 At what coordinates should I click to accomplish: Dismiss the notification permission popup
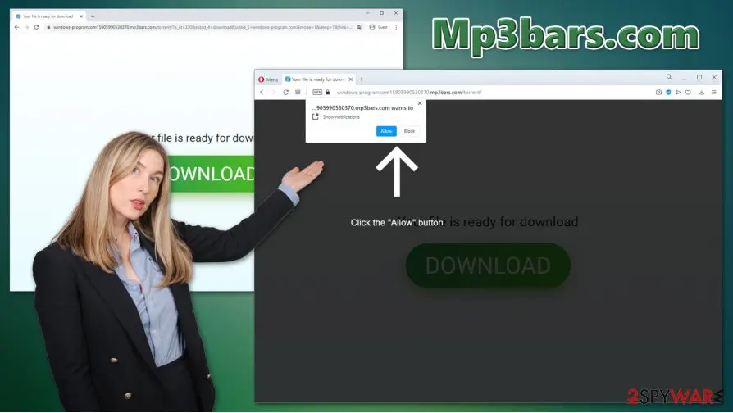point(420,103)
